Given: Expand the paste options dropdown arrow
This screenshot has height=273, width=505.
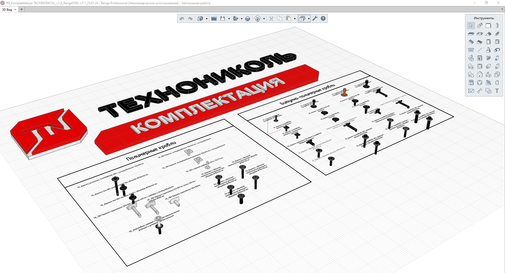Looking at the screenshot, I should click(295, 19).
